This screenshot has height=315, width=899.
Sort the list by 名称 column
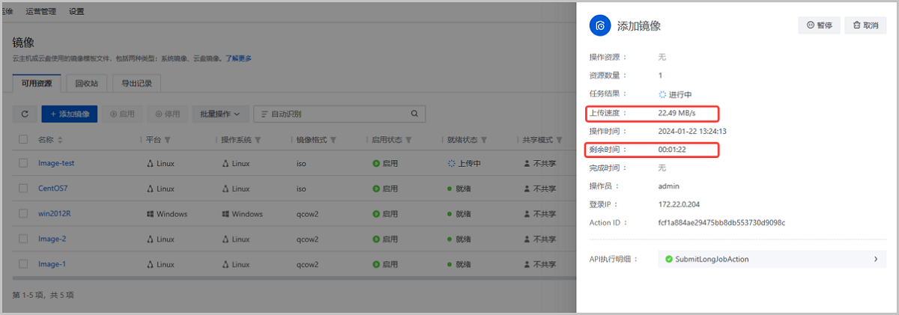click(60, 140)
